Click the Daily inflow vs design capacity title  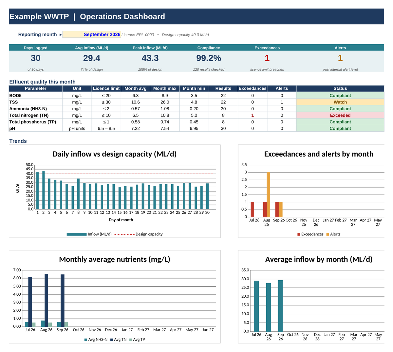click(115, 154)
